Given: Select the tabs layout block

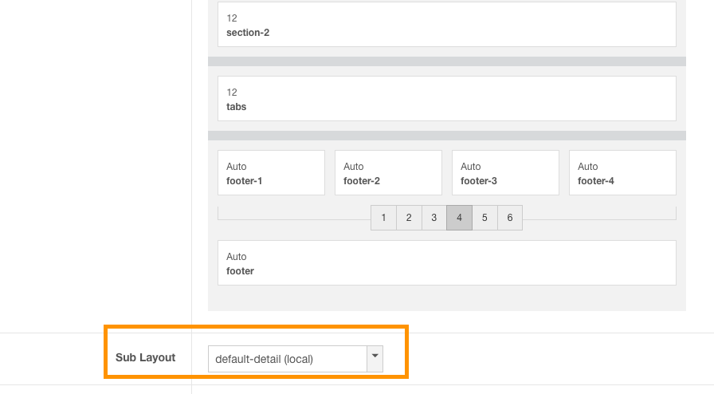Looking at the screenshot, I should coord(446,99).
